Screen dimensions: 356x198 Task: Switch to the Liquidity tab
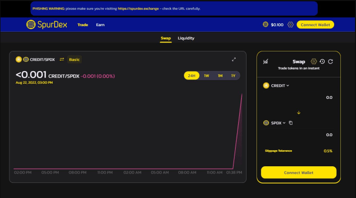[186, 38]
